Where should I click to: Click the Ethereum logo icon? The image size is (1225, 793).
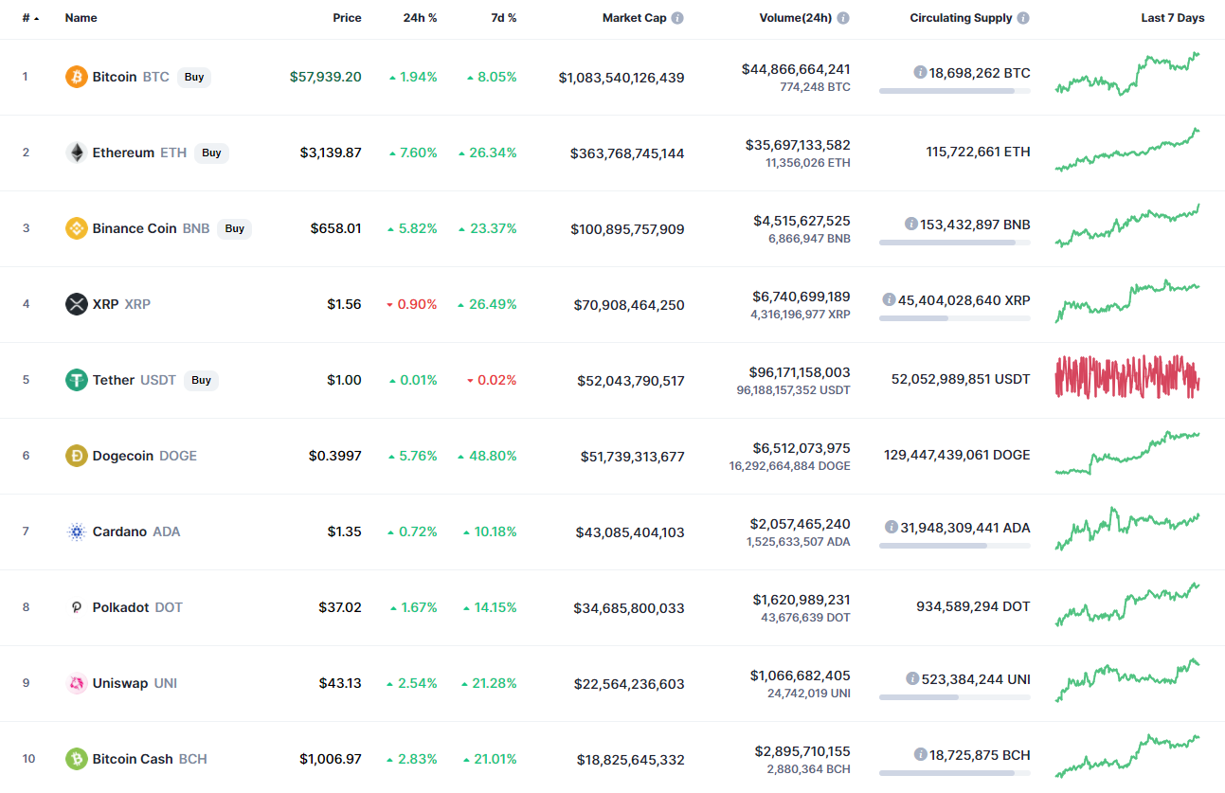77,153
